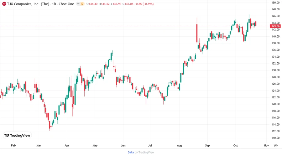The width and height of the screenshot is (282, 156).
Task: Select the 143.06 current price label
Action: 275,26
